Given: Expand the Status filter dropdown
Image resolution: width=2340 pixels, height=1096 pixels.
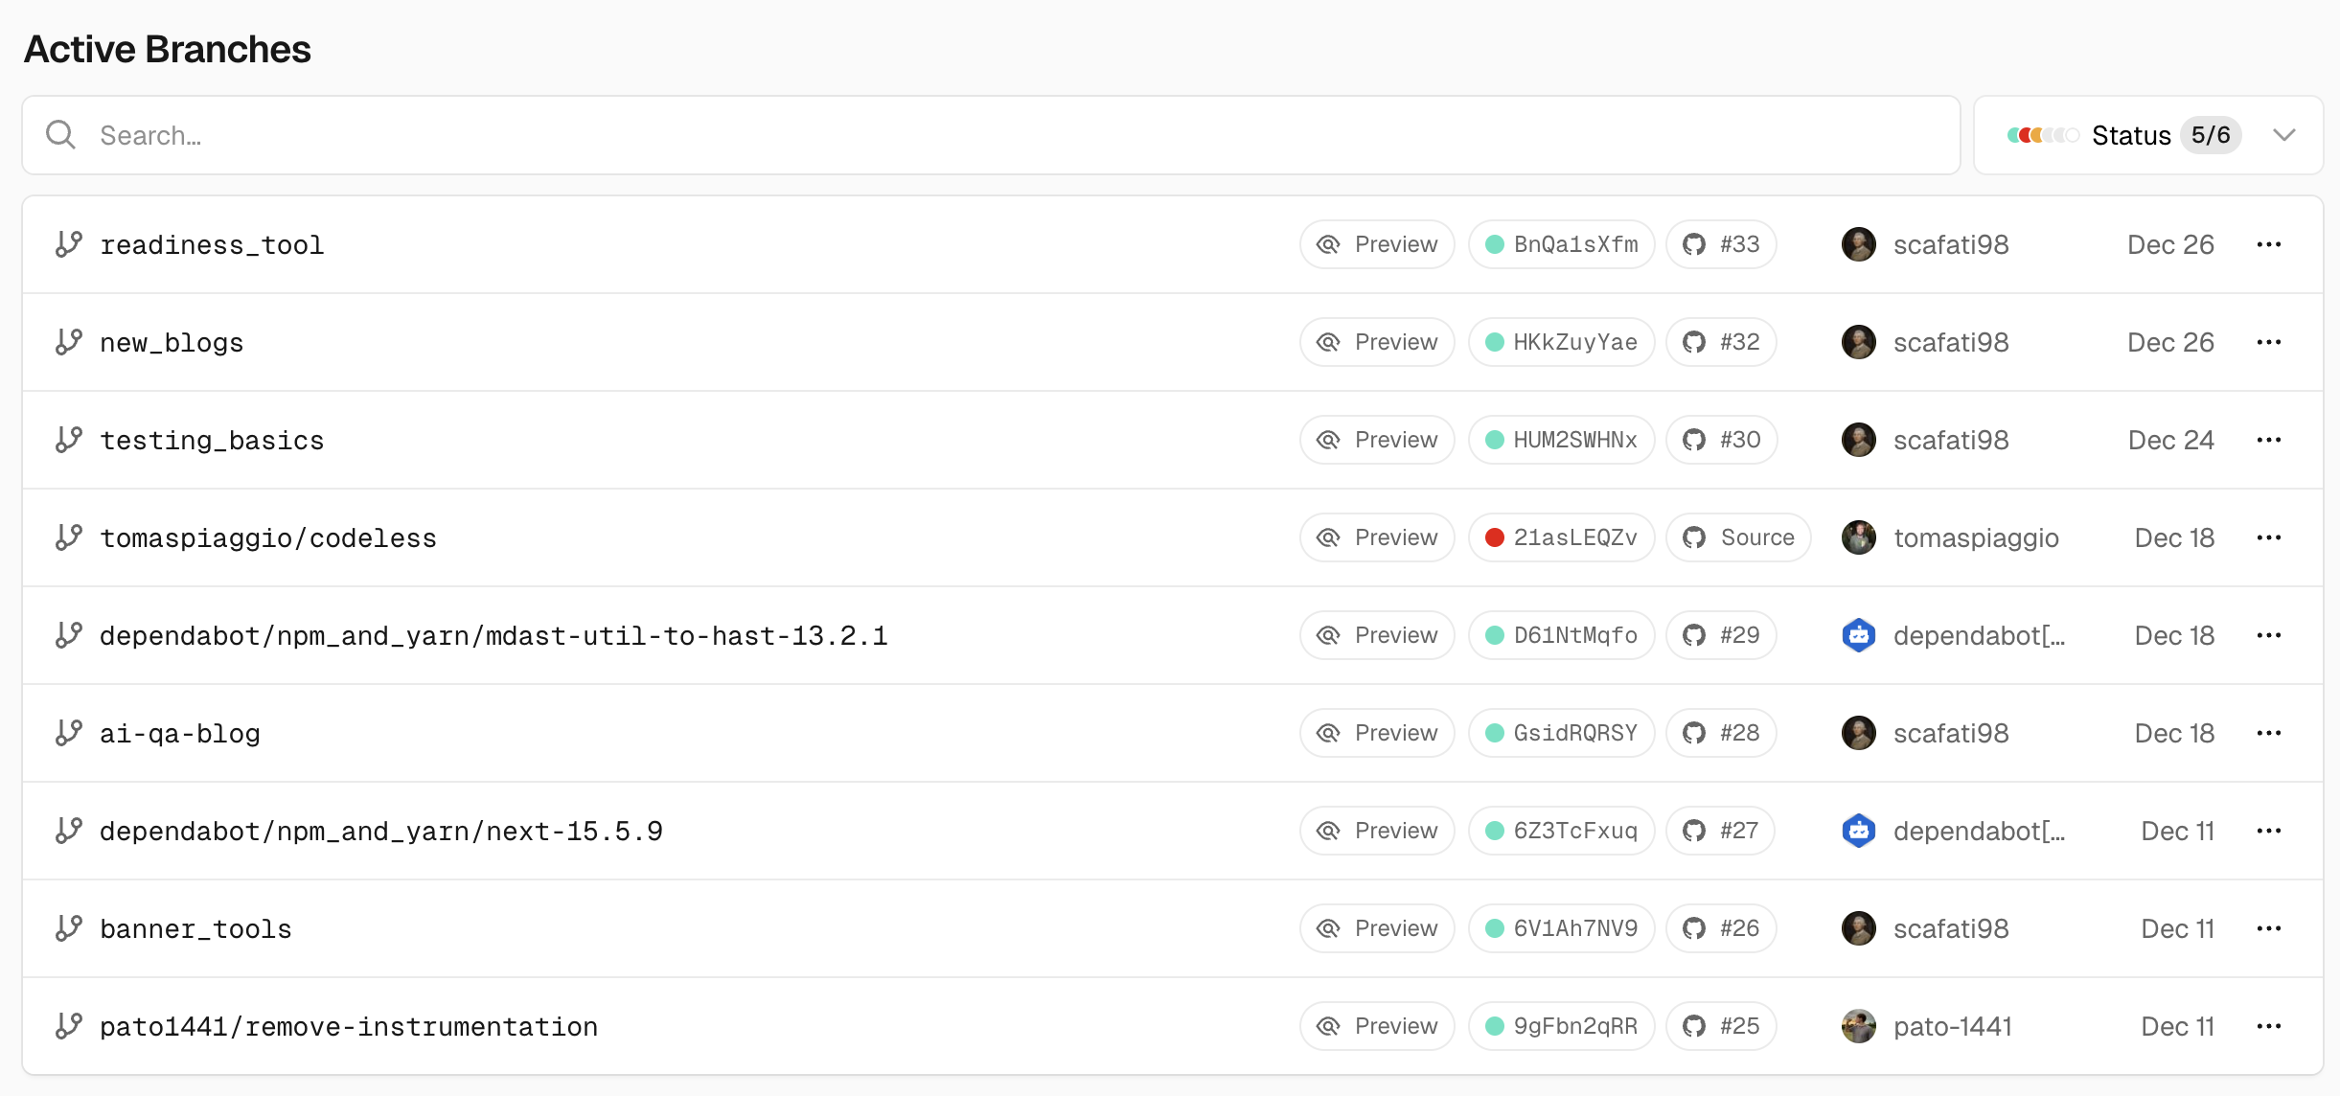Looking at the screenshot, I should (x=2285, y=135).
